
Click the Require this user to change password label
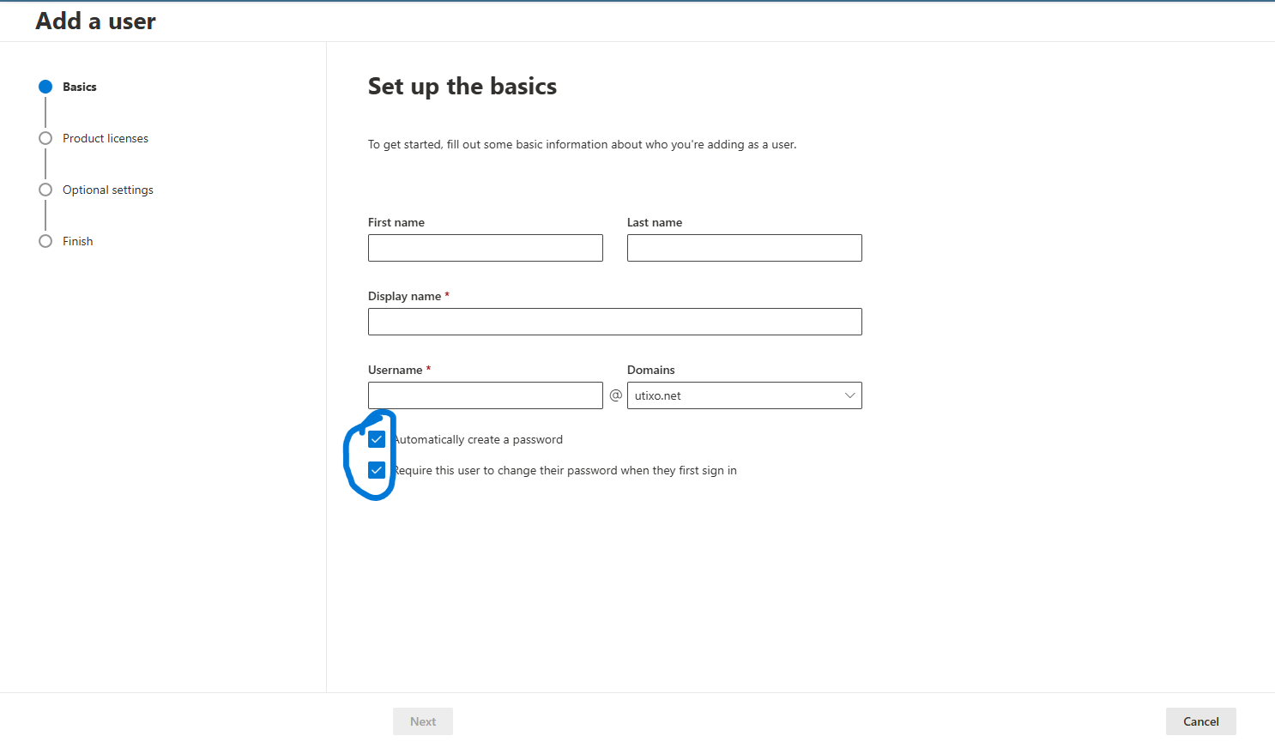coord(565,470)
